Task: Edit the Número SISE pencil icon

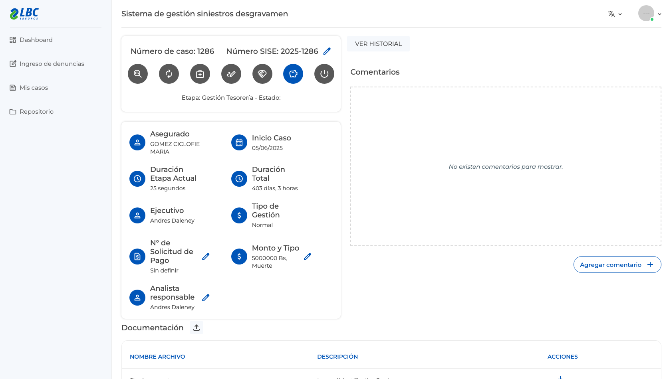Action: click(327, 51)
